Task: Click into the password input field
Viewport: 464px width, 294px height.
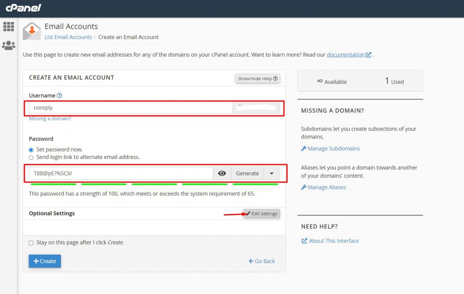Action: [x=121, y=174]
